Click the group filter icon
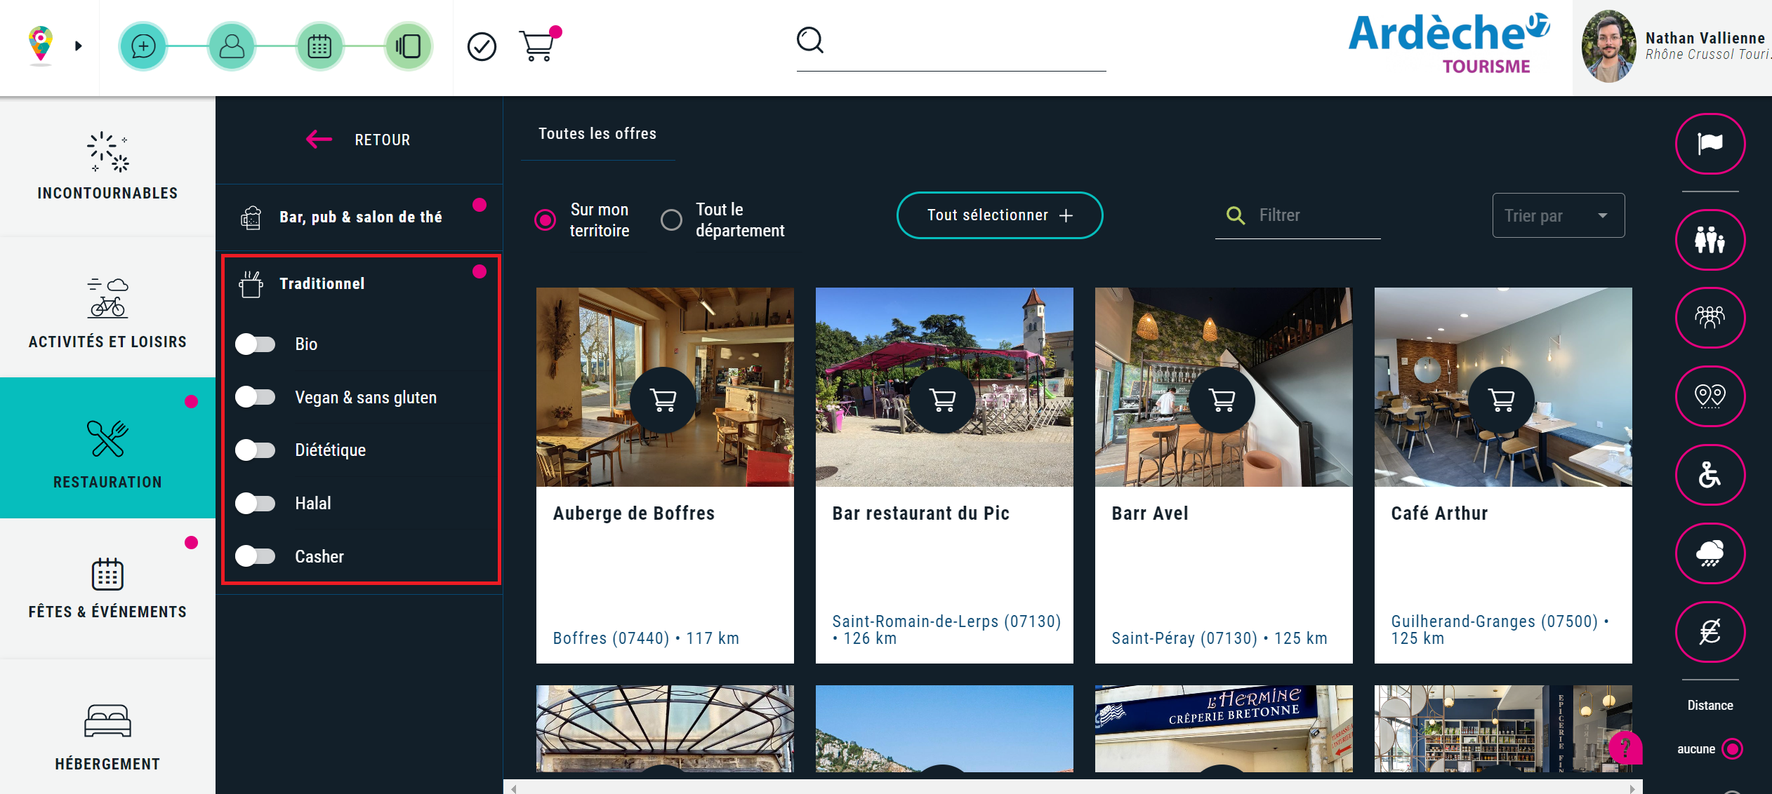This screenshot has width=1772, height=794. click(x=1711, y=318)
